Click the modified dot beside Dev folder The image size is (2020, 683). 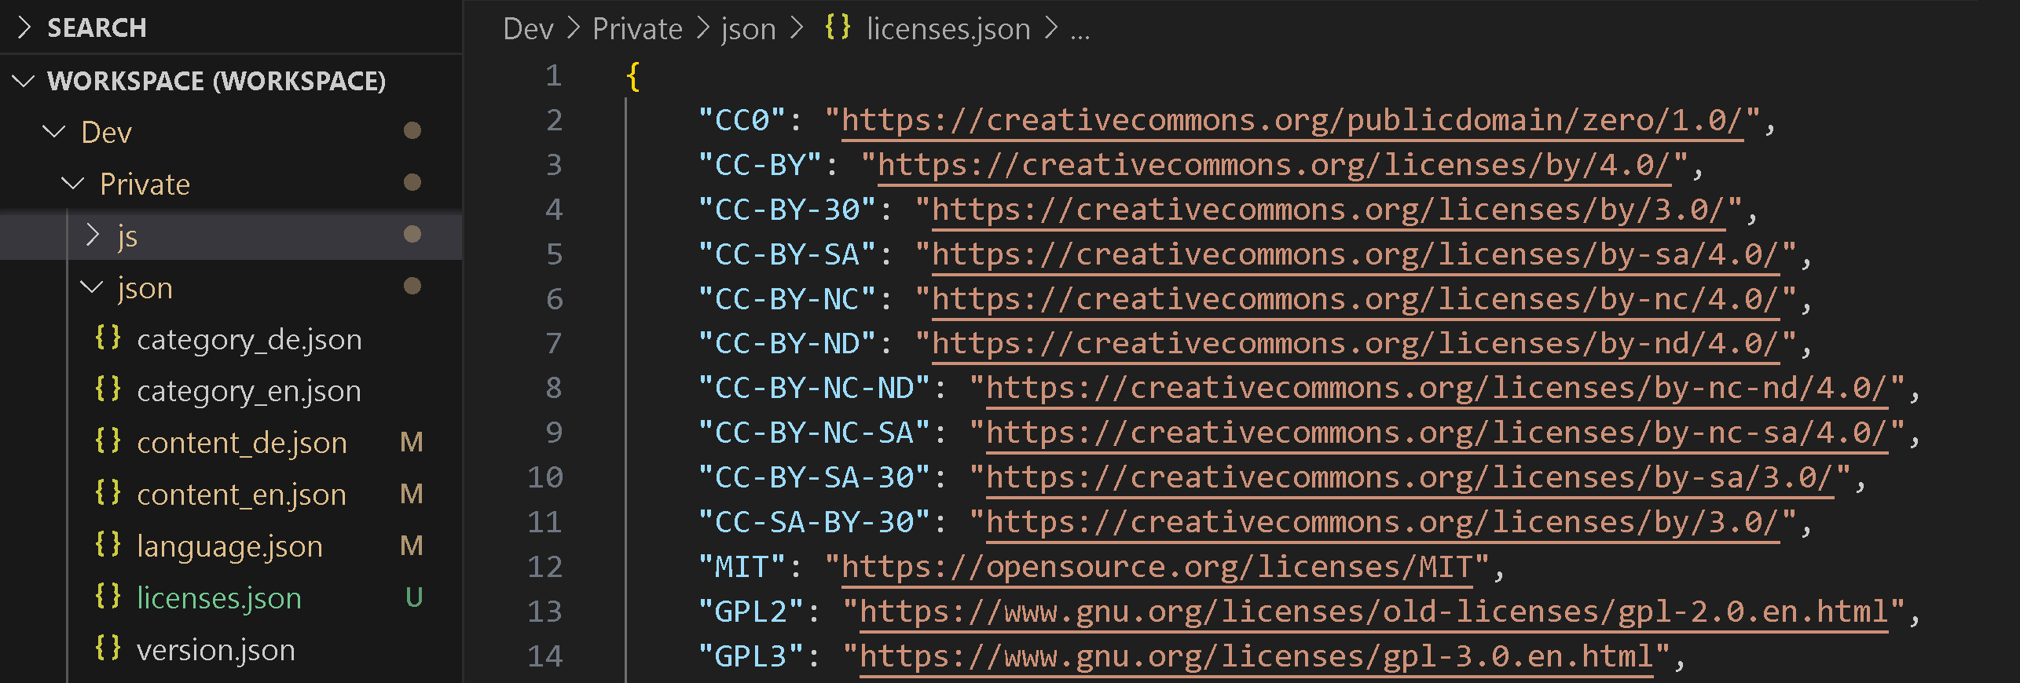point(412,130)
